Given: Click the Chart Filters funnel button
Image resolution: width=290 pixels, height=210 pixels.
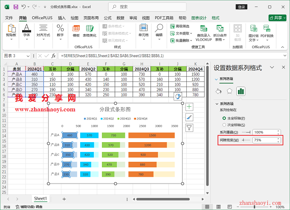Looking at the screenshot, I should click(189, 127).
